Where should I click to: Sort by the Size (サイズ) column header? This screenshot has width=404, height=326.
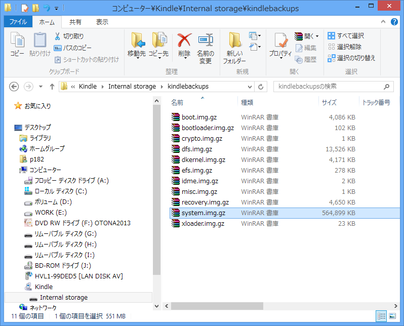click(x=329, y=103)
